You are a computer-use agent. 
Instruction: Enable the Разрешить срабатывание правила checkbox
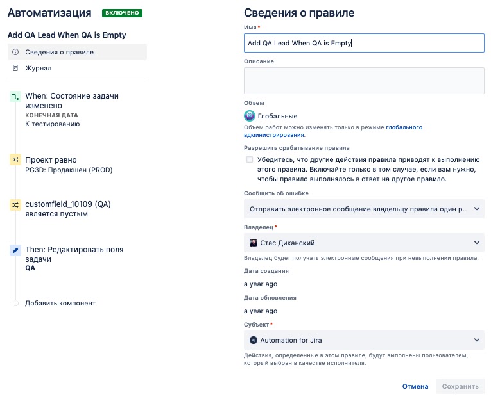point(250,159)
